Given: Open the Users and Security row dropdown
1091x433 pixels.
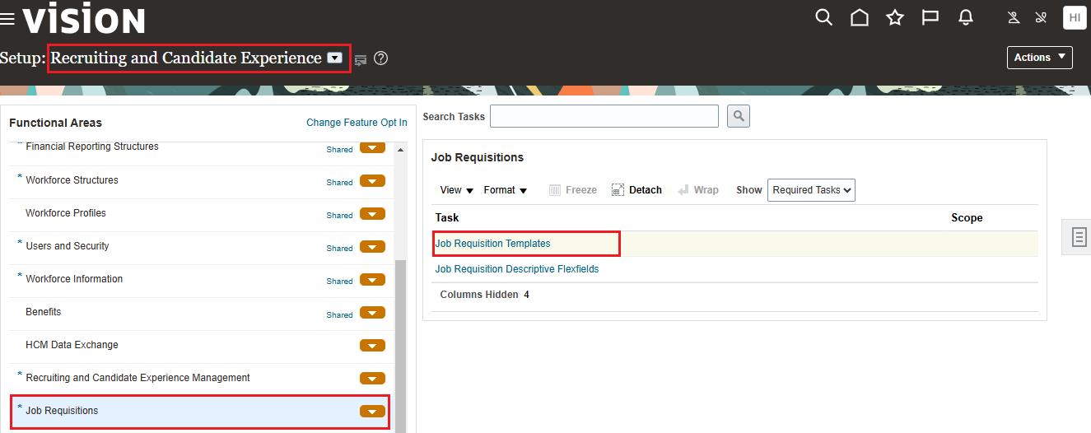Looking at the screenshot, I should click(372, 247).
